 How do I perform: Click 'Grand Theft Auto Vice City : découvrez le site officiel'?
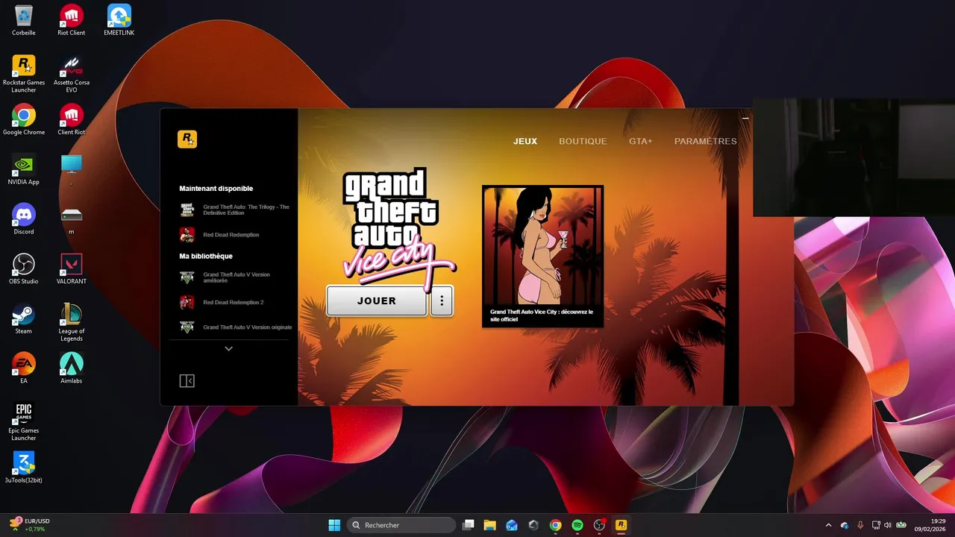tap(542, 315)
